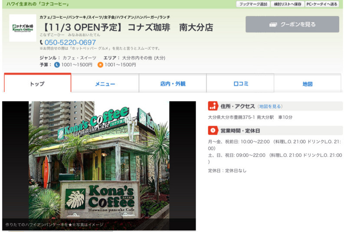The image size is (347, 232).
Task: Open the 店内・外観 tab
Action: [173, 83]
